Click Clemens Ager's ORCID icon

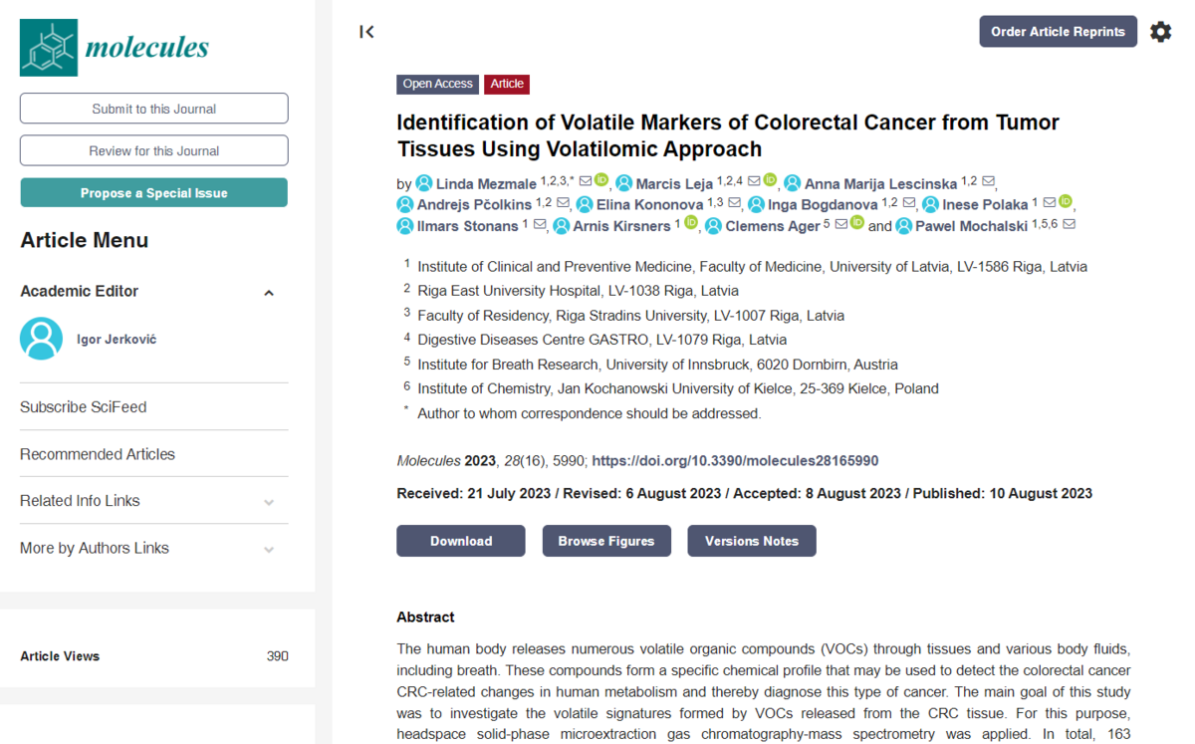856,224
